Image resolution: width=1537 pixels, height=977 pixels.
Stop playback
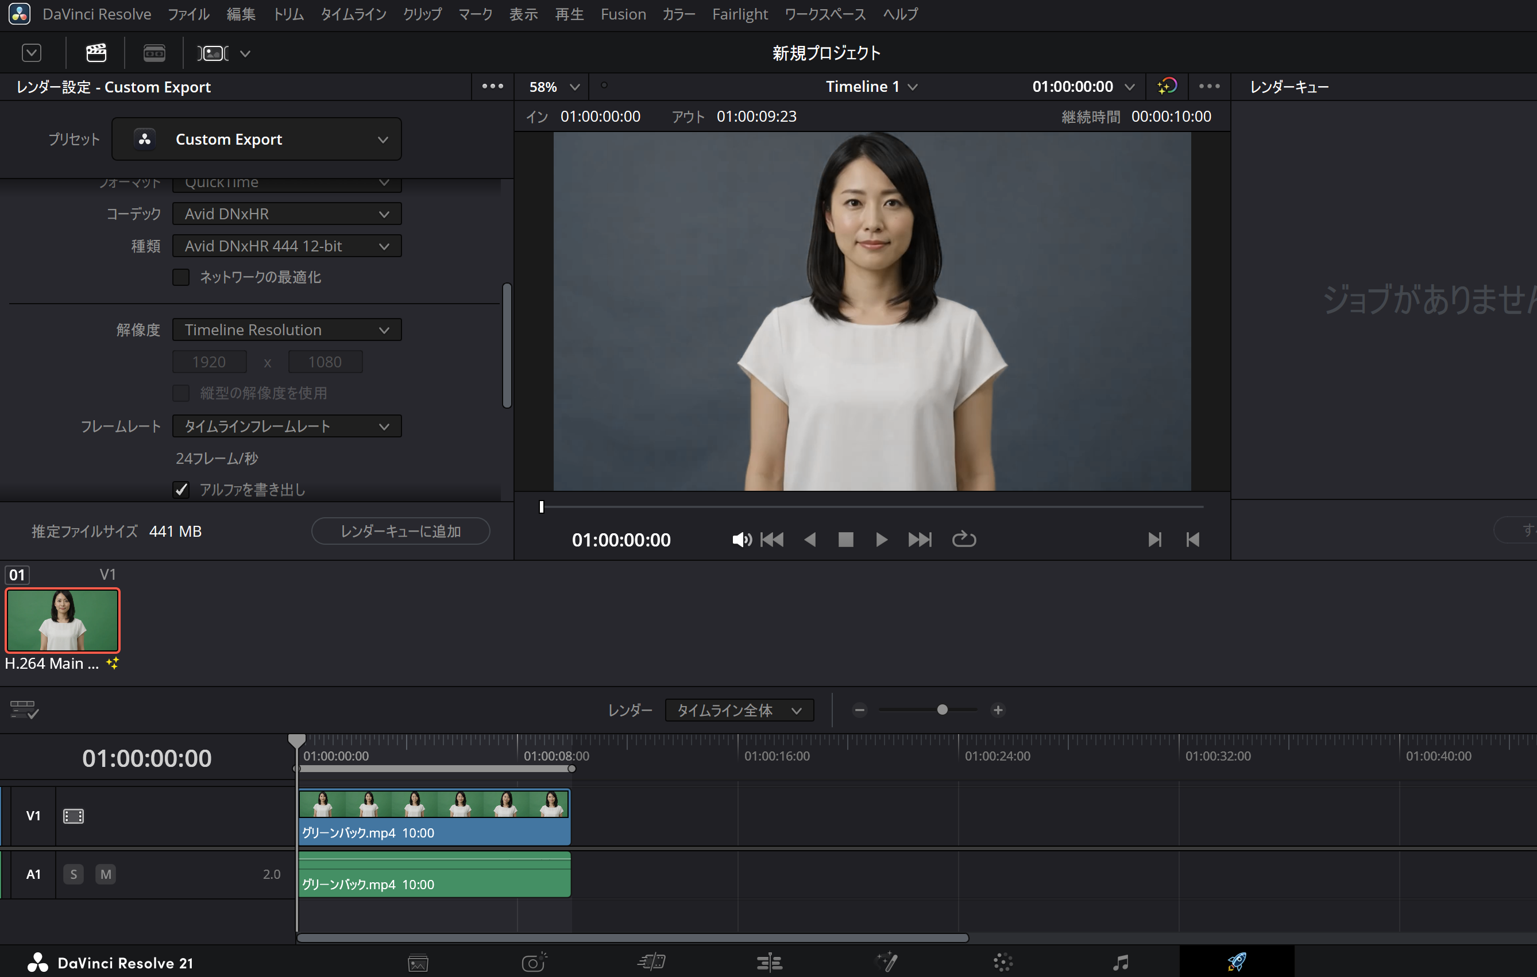point(845,540)
